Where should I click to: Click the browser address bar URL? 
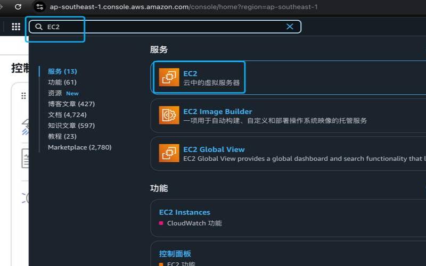[184, 7]
